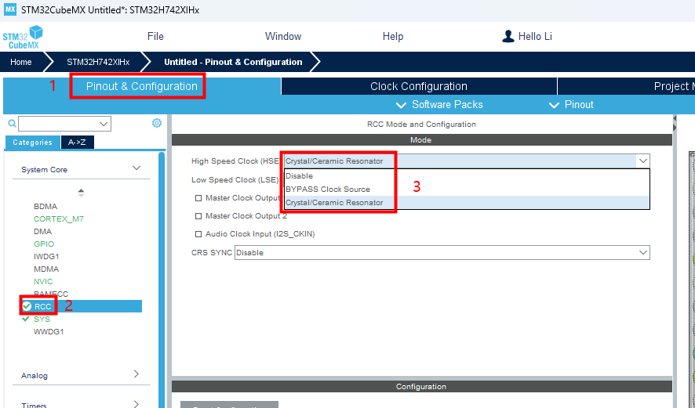
Task: Collapse the System Core category
Action: (x=136, y=168)
